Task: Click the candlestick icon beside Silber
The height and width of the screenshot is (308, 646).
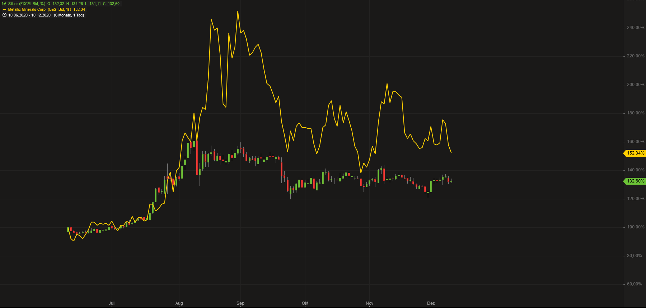Action: (4, 4)
